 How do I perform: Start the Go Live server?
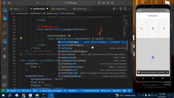point(106,91)
